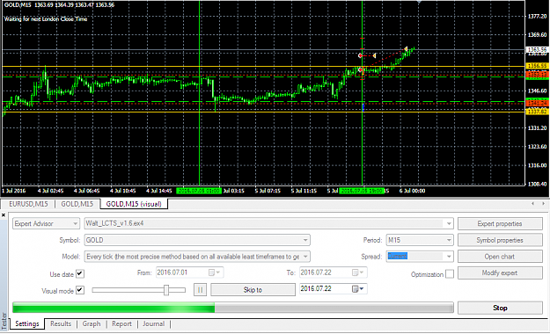Pause the visual backtest
Screen dimensions: 550x334
pyautogui.click(x=200, y=290)
